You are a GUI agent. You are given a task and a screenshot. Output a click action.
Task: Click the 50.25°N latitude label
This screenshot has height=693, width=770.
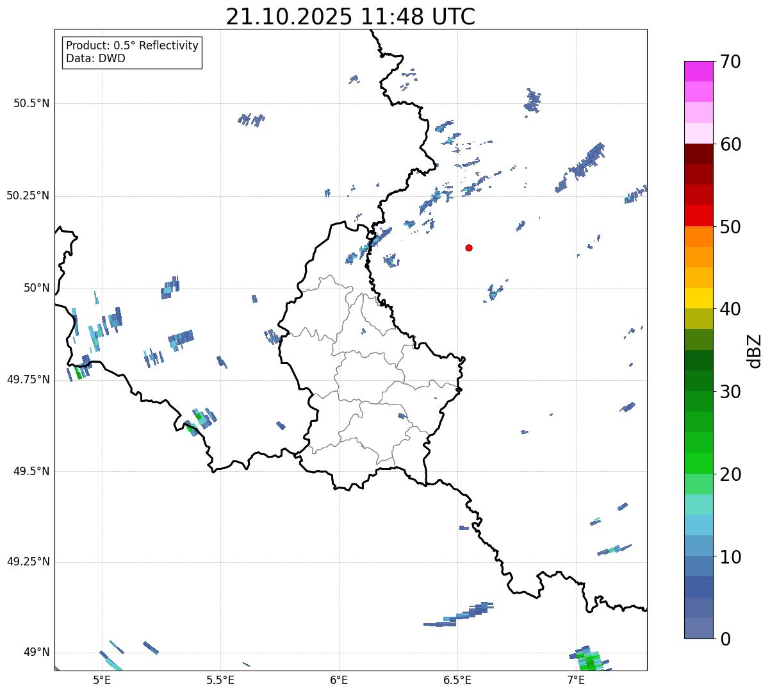28,196
